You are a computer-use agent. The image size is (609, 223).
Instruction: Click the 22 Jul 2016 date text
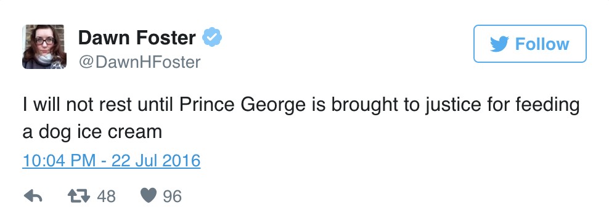pyautogui.click(x=156, y=161)
